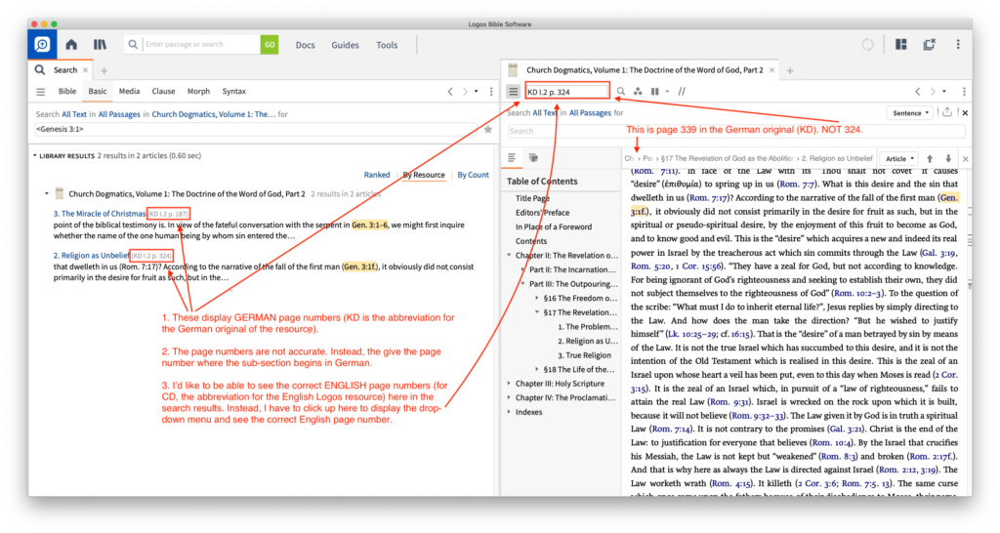Image resolution: width=1000 pixels, height=533 pixels.
Task: Open the Layouts icon
Action: pos(901,45)
